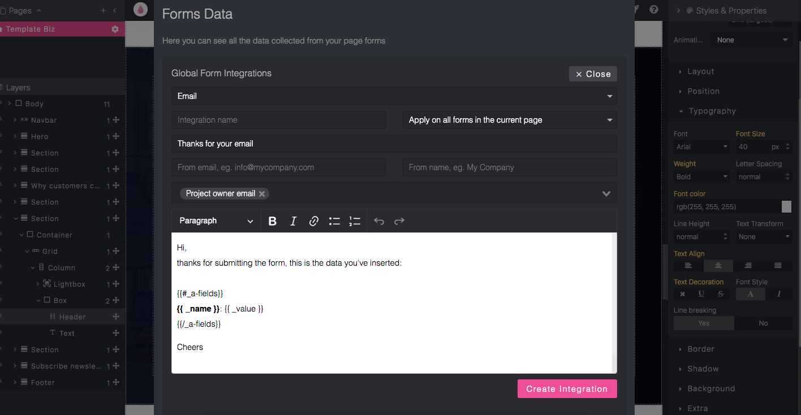Select the Footer layer
The height and width of the screenshot is (415, 801).
(43, 383)
